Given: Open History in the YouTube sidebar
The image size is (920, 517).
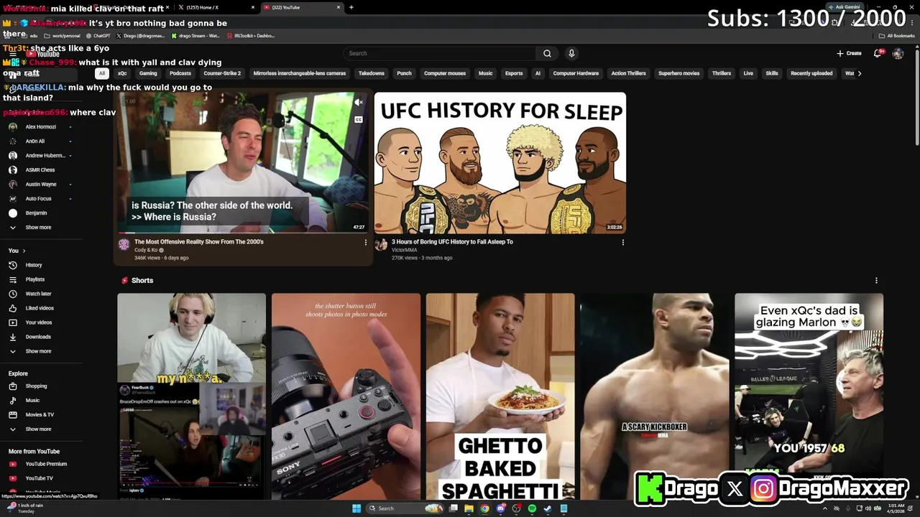Looking at the screenshot, I should coord(34,265).
